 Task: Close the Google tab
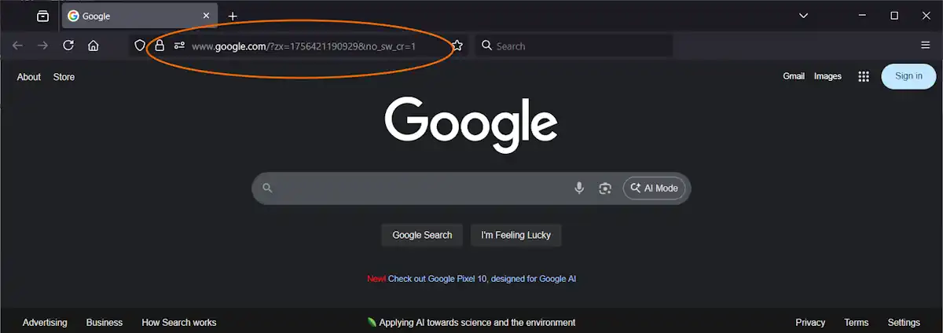coord(207,16)
